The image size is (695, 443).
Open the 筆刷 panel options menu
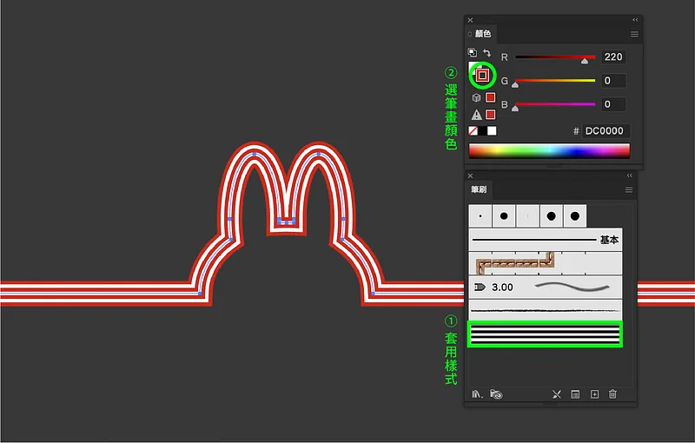tap(628, 190)
